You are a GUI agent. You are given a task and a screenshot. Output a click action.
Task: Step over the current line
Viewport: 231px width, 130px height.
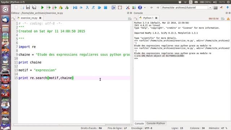81,8
